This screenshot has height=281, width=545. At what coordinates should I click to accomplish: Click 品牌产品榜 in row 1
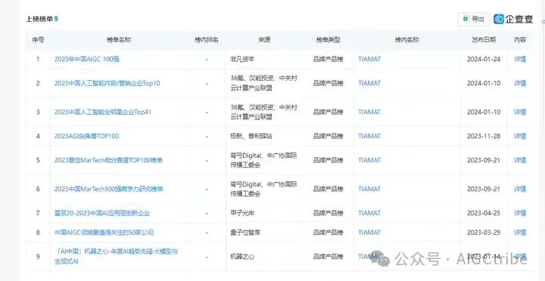click(328, 59)
